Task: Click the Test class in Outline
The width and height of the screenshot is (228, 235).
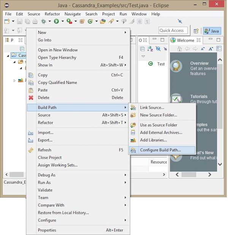Action: (x=161, y=64)
